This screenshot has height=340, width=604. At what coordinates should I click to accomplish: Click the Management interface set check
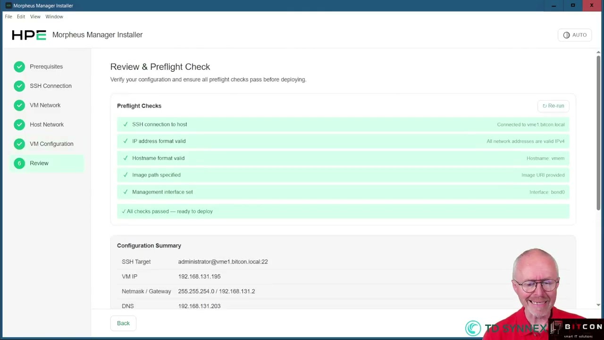pyautogui.click(x=343, y=192)
